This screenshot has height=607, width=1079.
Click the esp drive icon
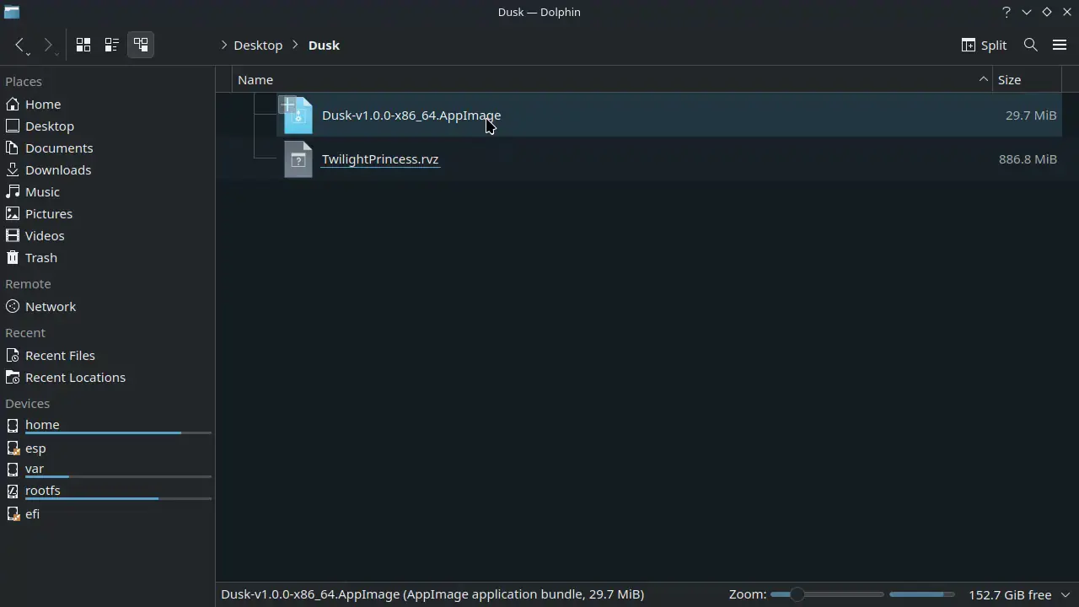[12, 448]
